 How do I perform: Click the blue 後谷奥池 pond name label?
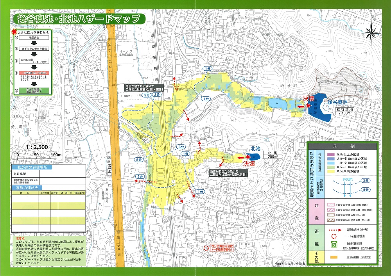338,102
